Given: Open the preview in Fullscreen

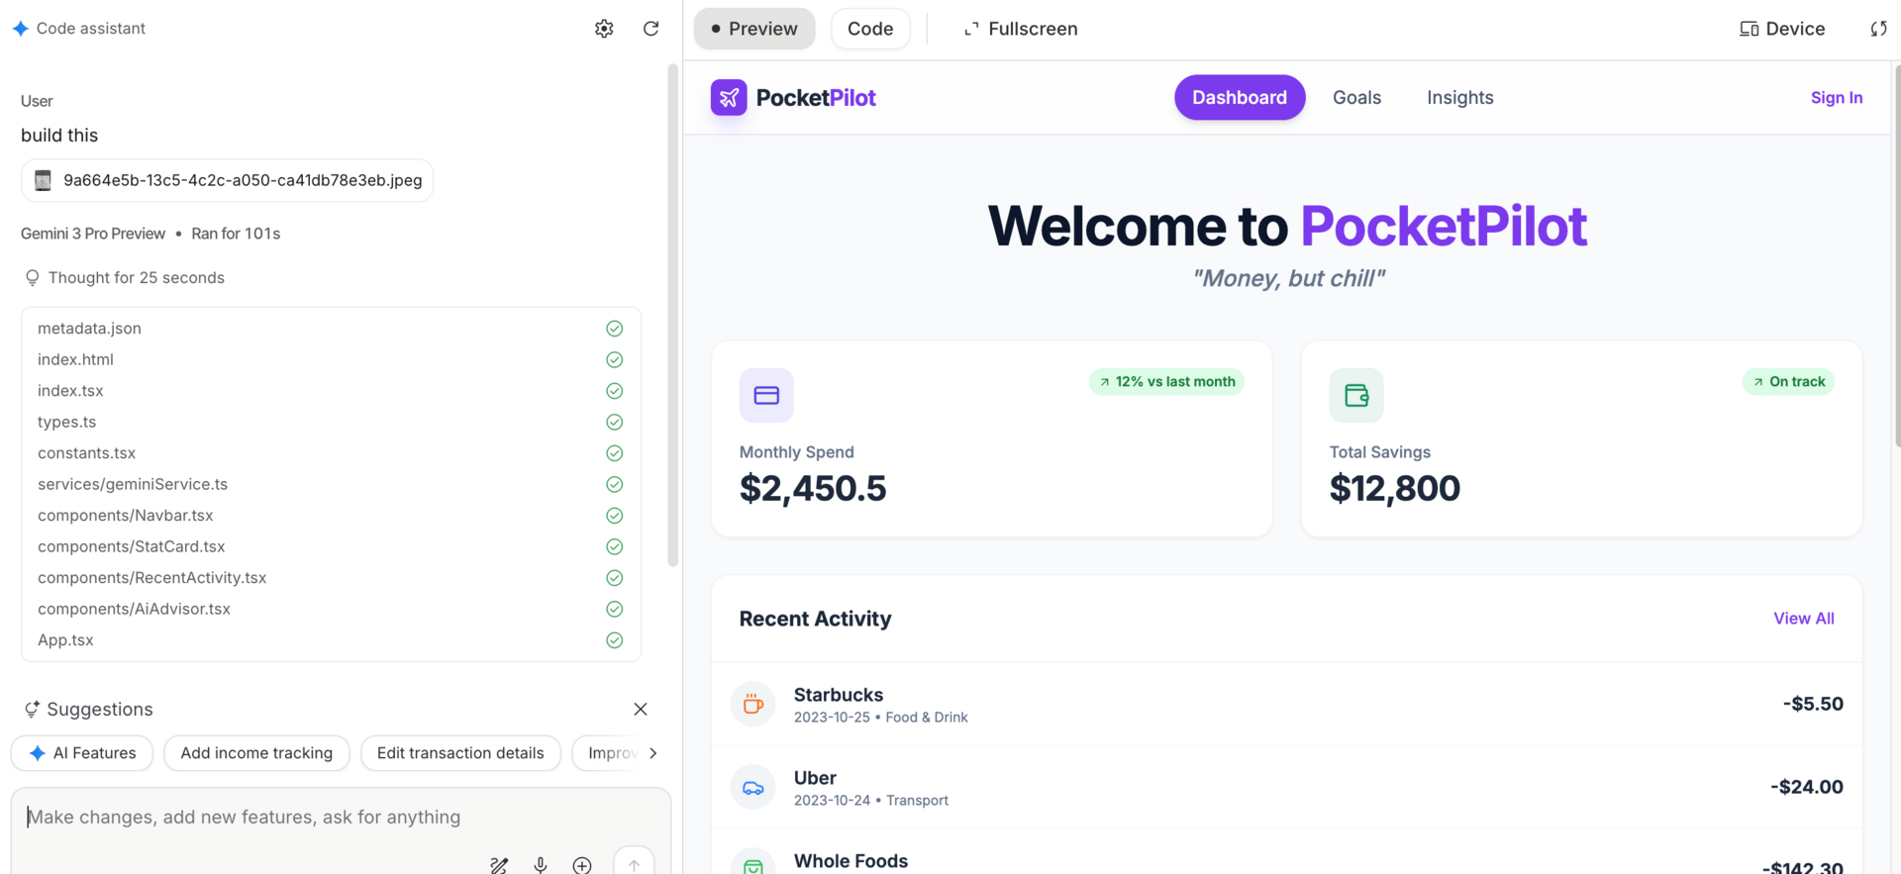Looking at the screenshot, I should coord(1021,29).
